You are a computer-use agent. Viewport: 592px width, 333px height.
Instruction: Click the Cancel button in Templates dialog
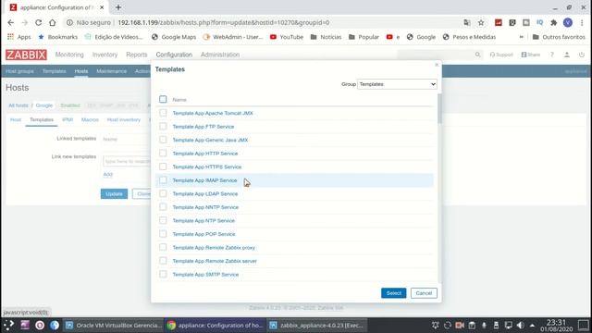[x=424, y=293]
